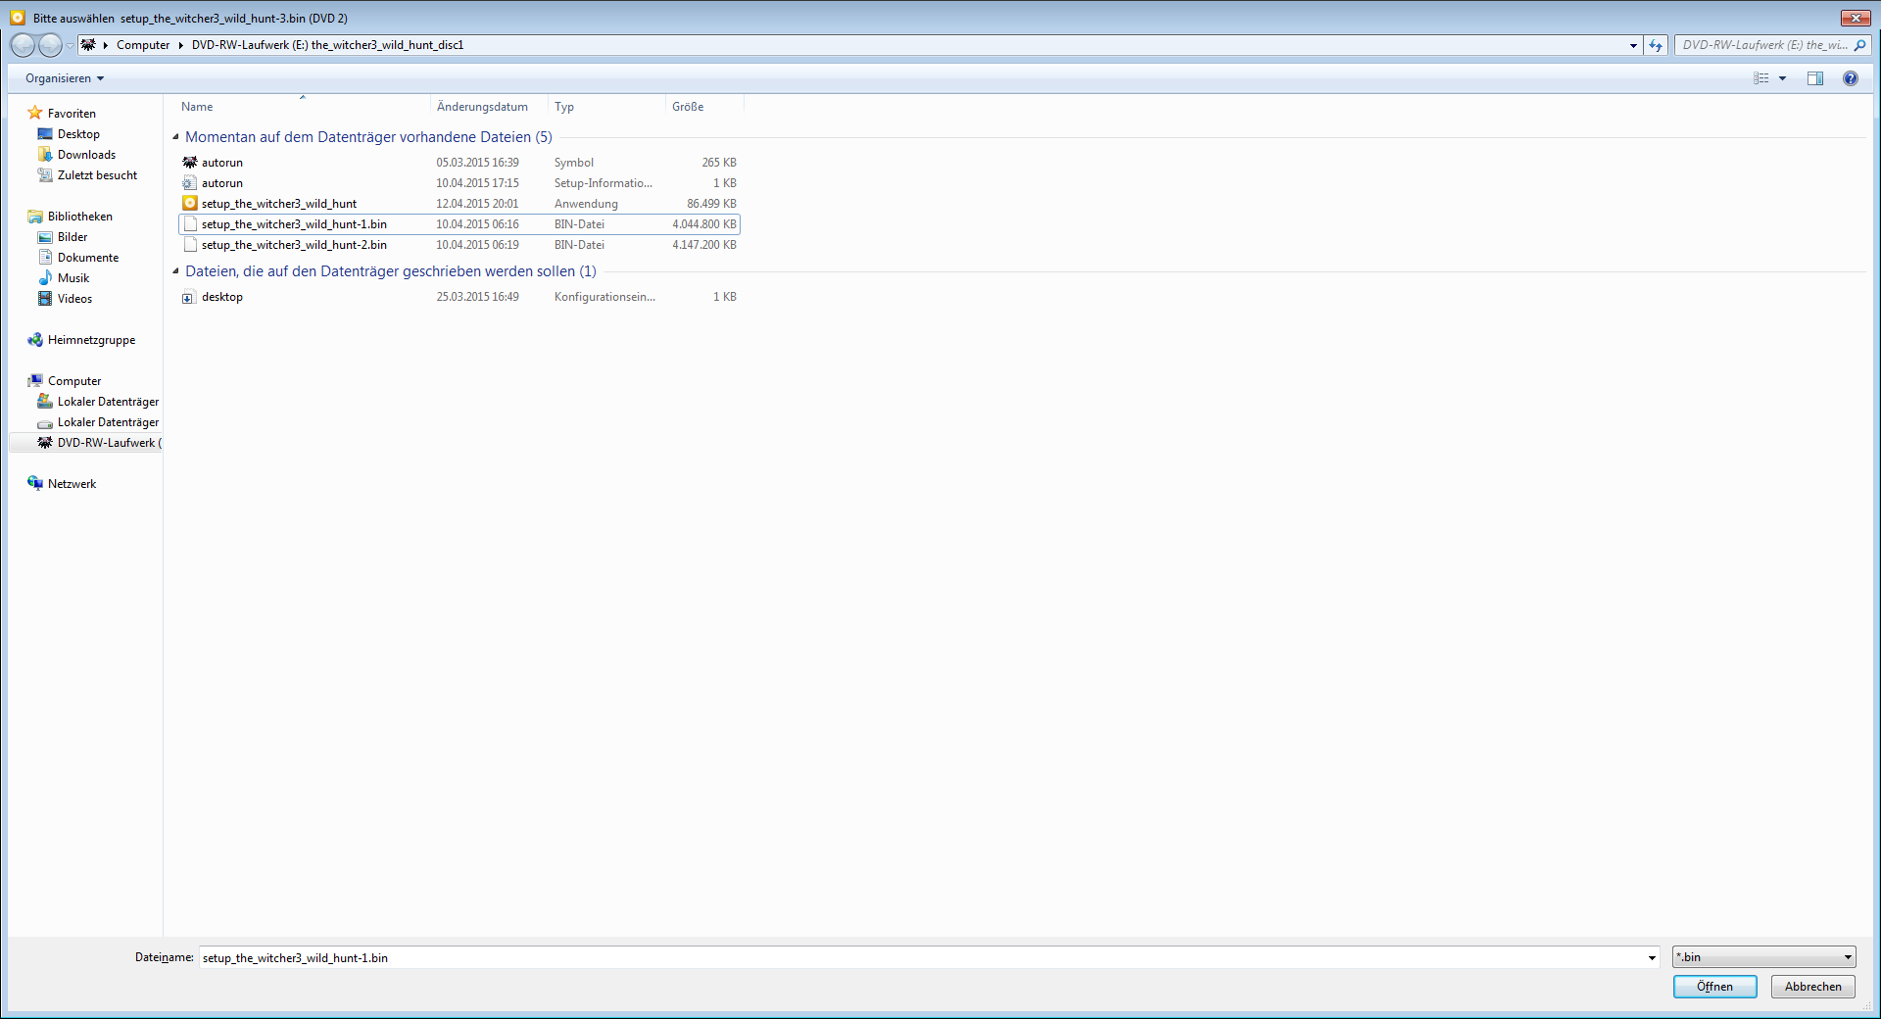Click the Videos library icon
The image size is (1881, 1019).
tap(45, 299)
